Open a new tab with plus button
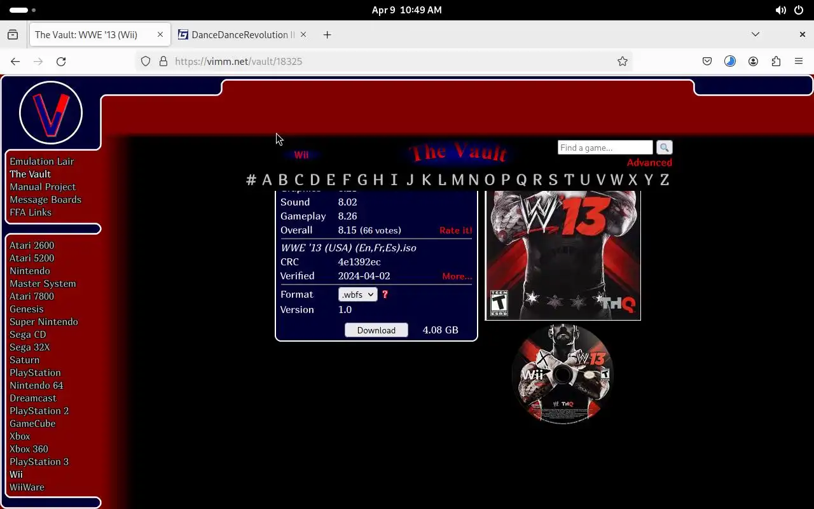Viewport: 814px width, 509px height. [327, 34]
